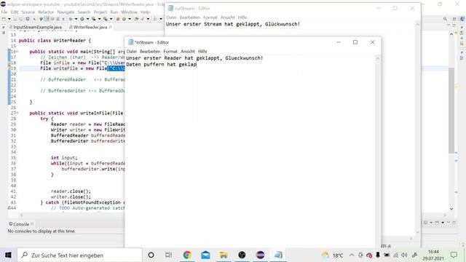The image size is (466, 262).
Task: Open Datei menu in the outStream Editor
Action: click(x=171, y=17)
